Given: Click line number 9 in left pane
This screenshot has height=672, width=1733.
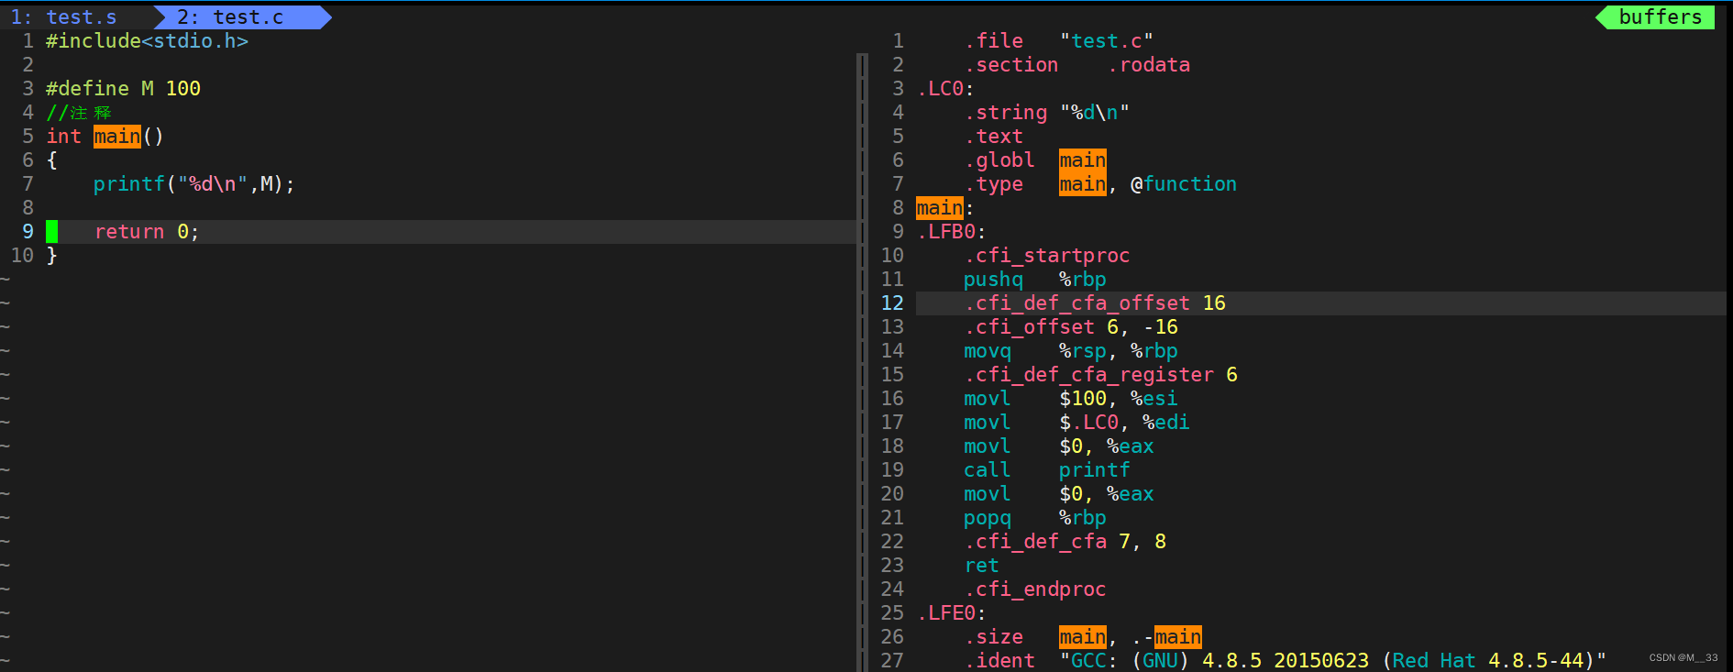Looking at the screenshot, I should [x=28, y=232].
